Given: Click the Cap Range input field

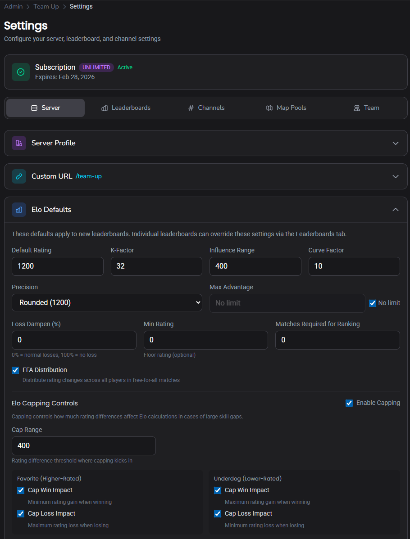Looking at the screenshot, I should pos(84,446).
